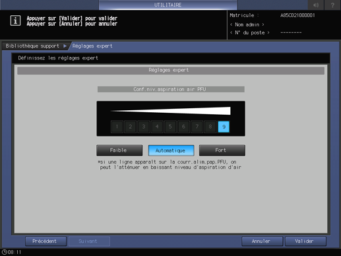Screen dimensions: 341x256
Task: Click the 08:11 time display
Action: click(x=15, y=252)
